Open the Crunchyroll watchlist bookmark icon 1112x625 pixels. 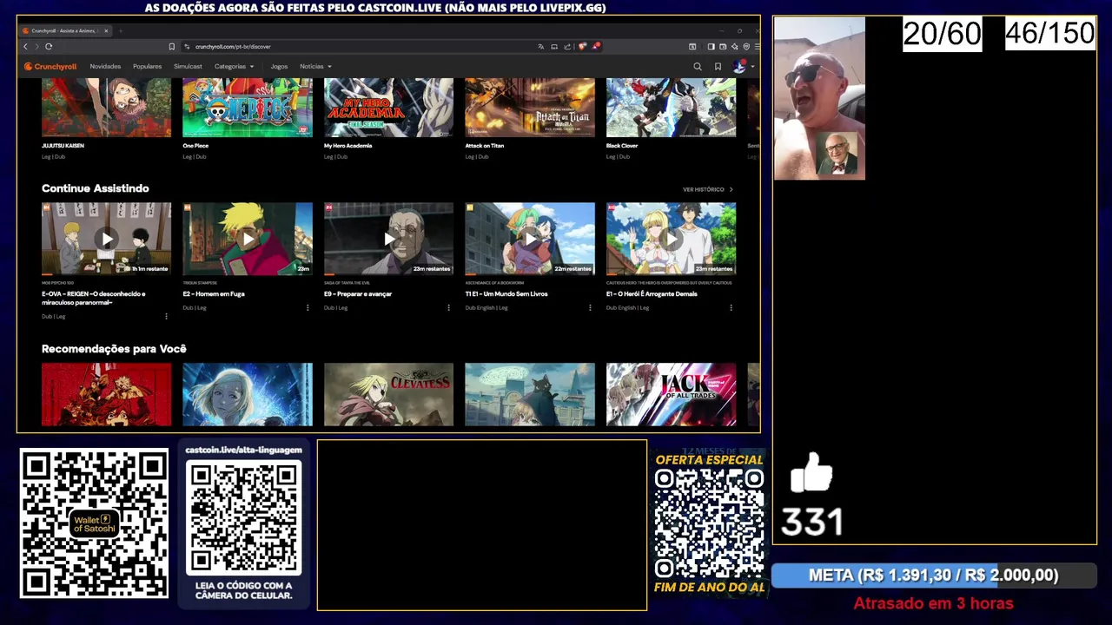coord(718,66)
